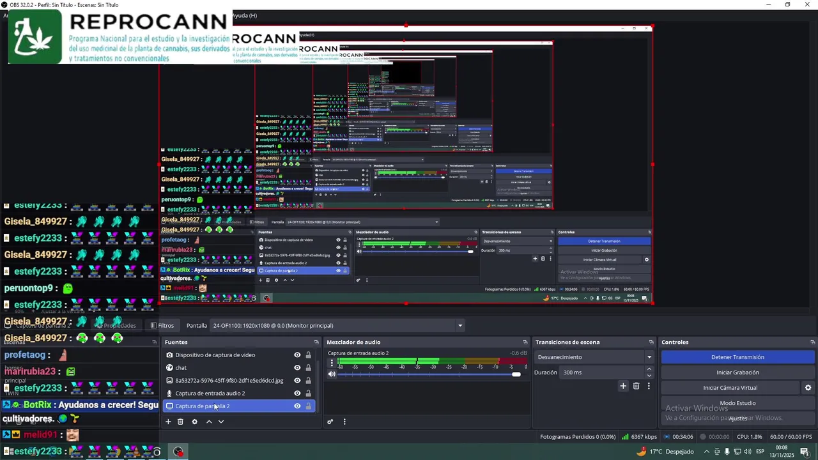
Task: Click the 6367 kbps bitrate status
Action: pos(639,437)
